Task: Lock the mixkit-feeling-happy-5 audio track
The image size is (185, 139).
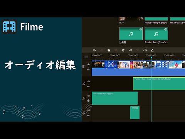Action: [x=88, y=100]
